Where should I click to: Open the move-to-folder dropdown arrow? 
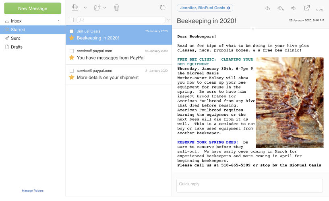coord(105,8)
